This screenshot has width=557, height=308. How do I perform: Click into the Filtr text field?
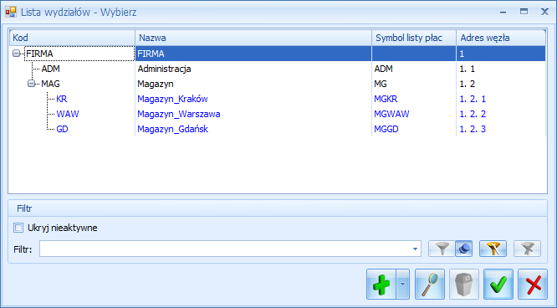click(x=225, y=249)
